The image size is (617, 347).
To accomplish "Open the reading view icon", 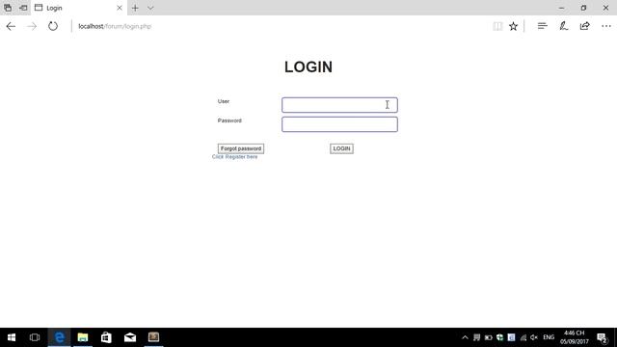I will pyautogui.click(x=497, y=26).
